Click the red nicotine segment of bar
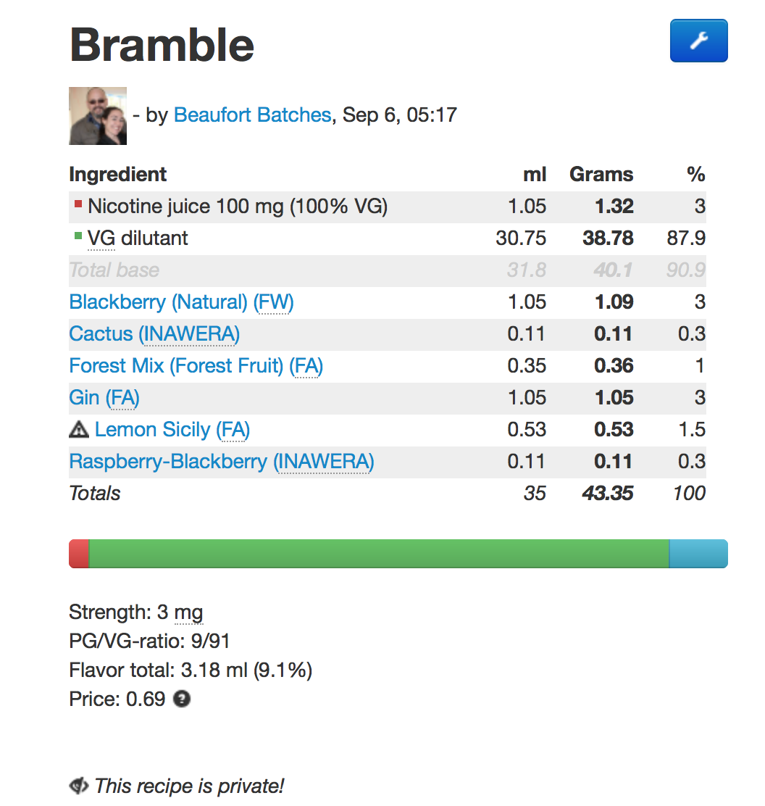Viewport: 765px width, 806px height. pyautogui.click(x=79, y=554)
